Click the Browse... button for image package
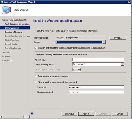 coord(118,38)
